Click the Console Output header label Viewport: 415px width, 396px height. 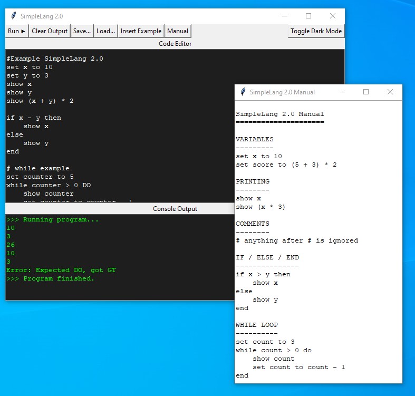(x=175, y=209)
